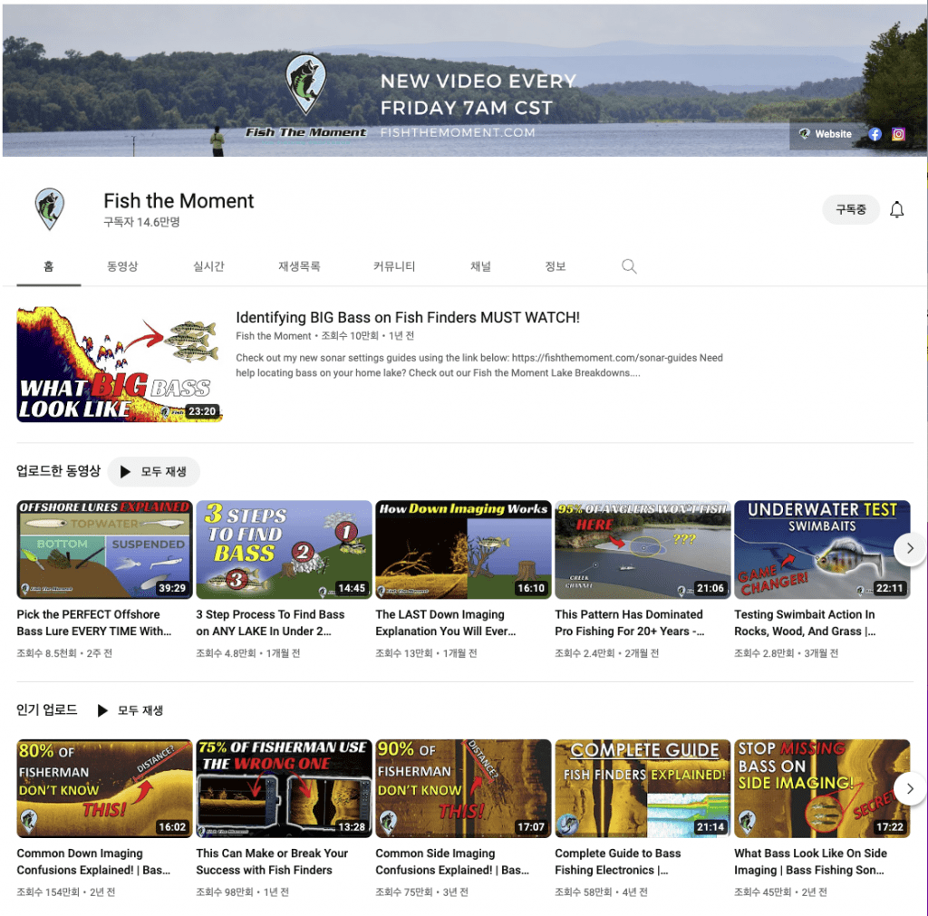Open 'Common Down Imaging Confusions Explained' title
Viewport: 928px width, 916px height.
point(93,862)
